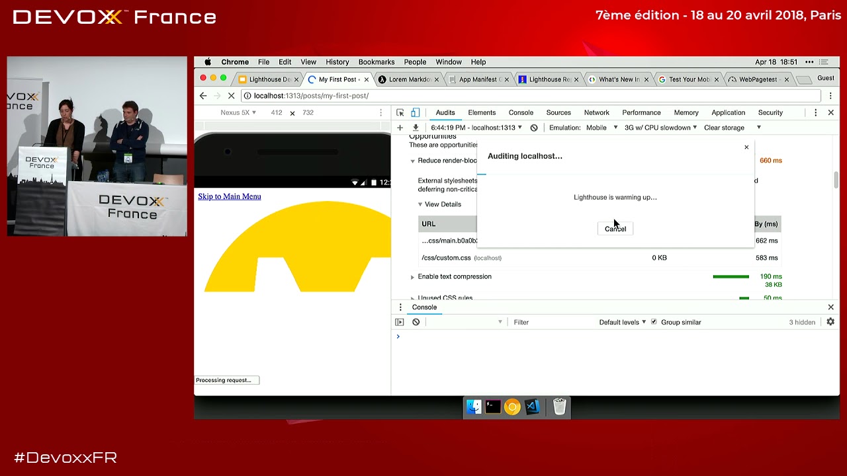Click the Skip to Main Menu link

click(230, 196)
